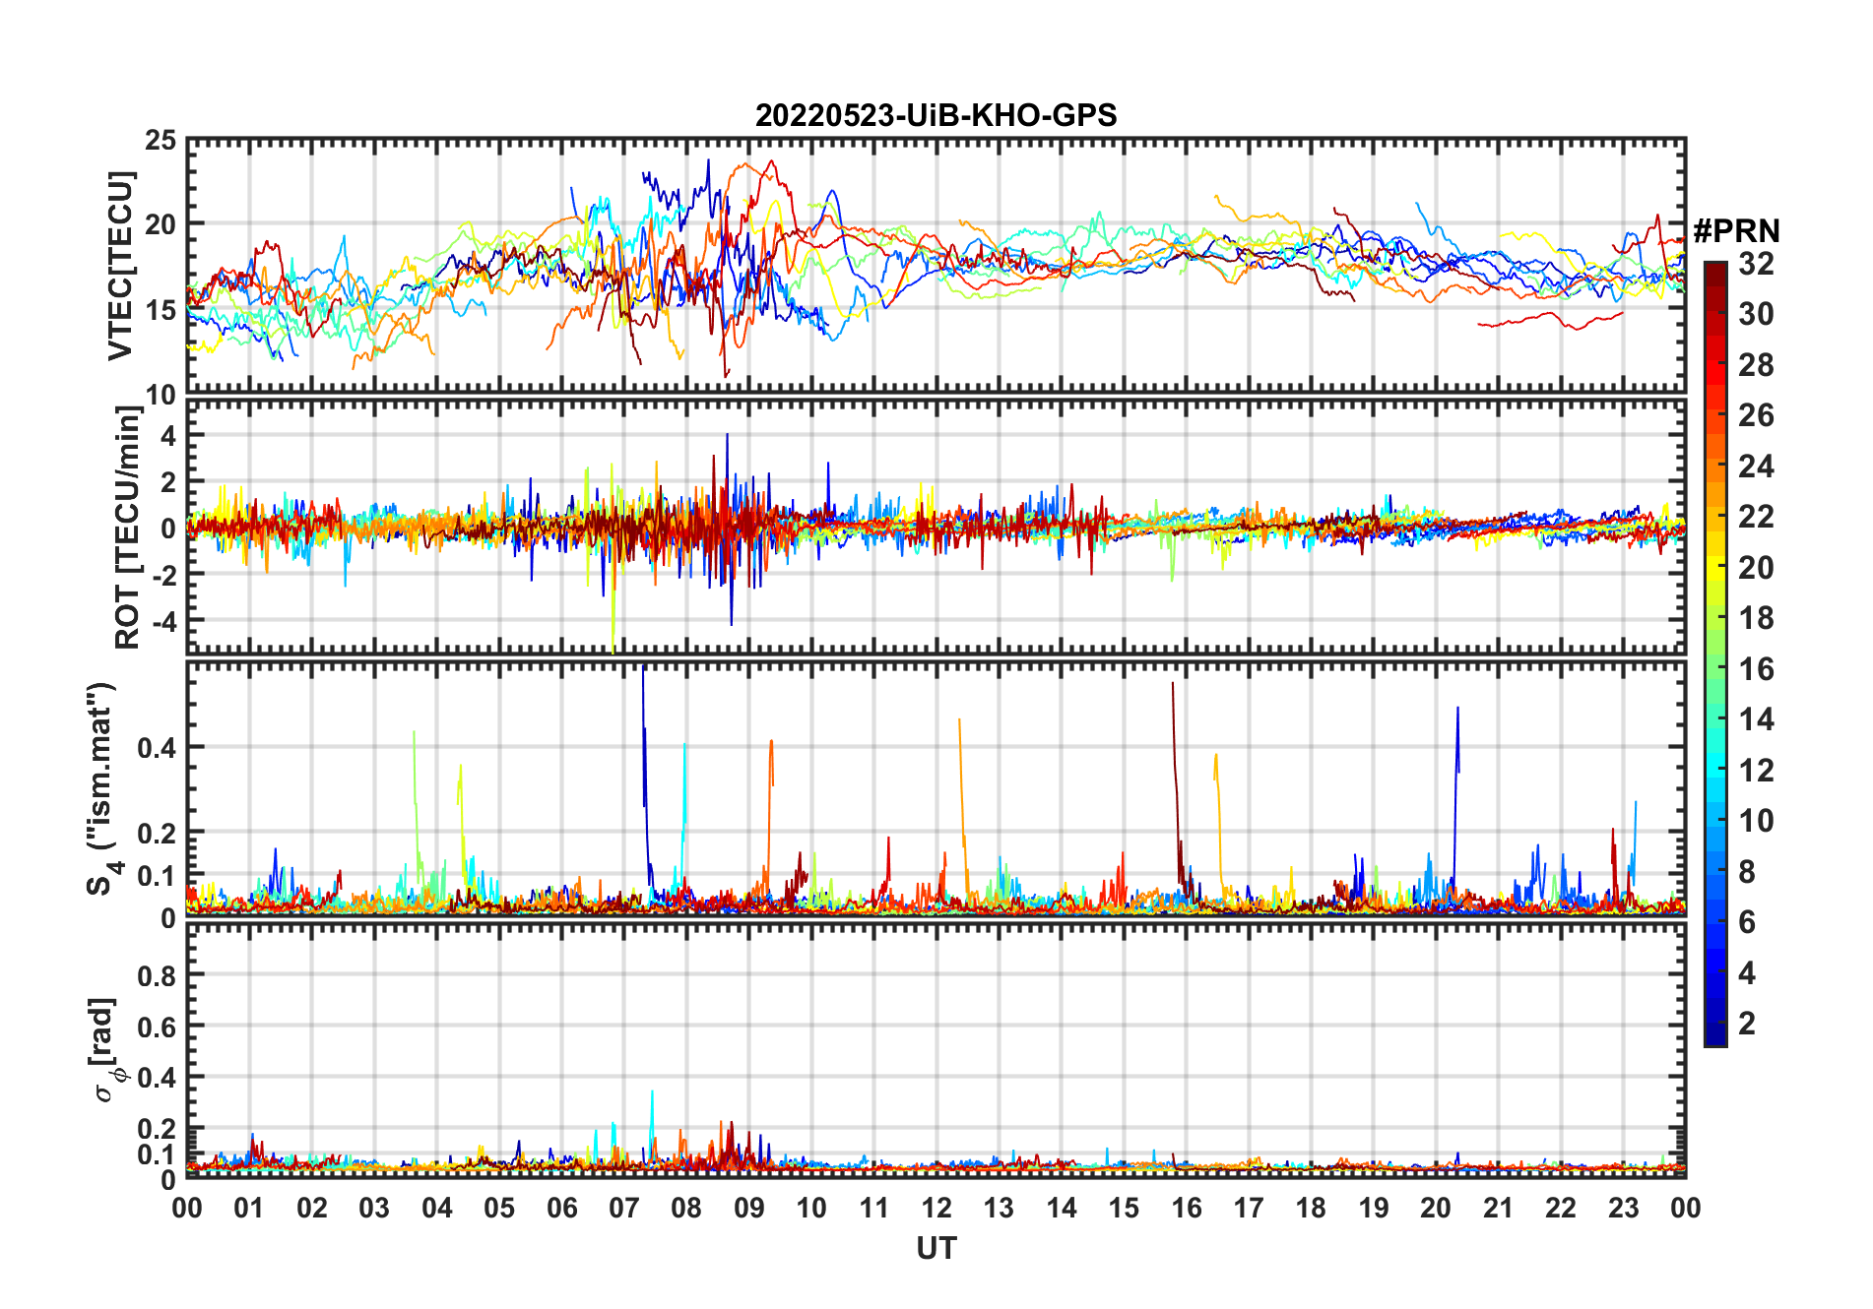Click x-axis hour tick 01
Viewport: 1873px width, 1309px height.
[249, 1208]
